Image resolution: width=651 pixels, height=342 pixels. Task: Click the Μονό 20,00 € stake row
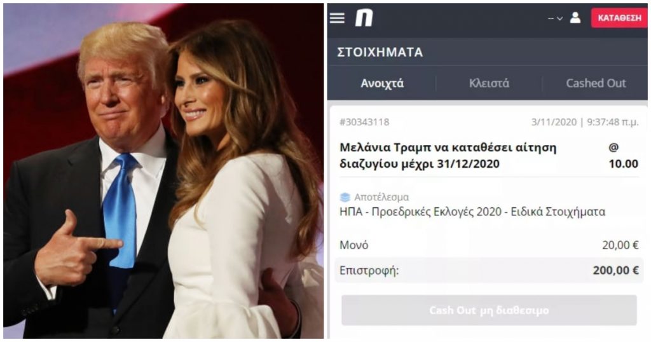(489, 245)
